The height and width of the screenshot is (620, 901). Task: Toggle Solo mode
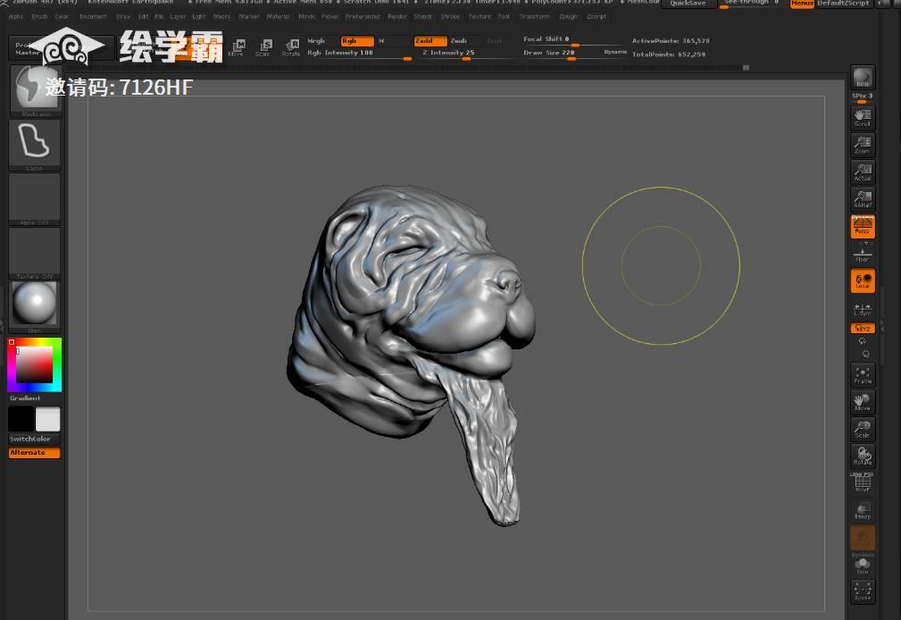[862, 566]
